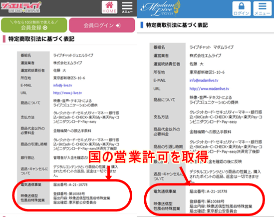Click 登録番号:第10088号 on Jewel Live page
Image resolution: width=274 pixels, height=217 pixels.
(x=69, y=193)
